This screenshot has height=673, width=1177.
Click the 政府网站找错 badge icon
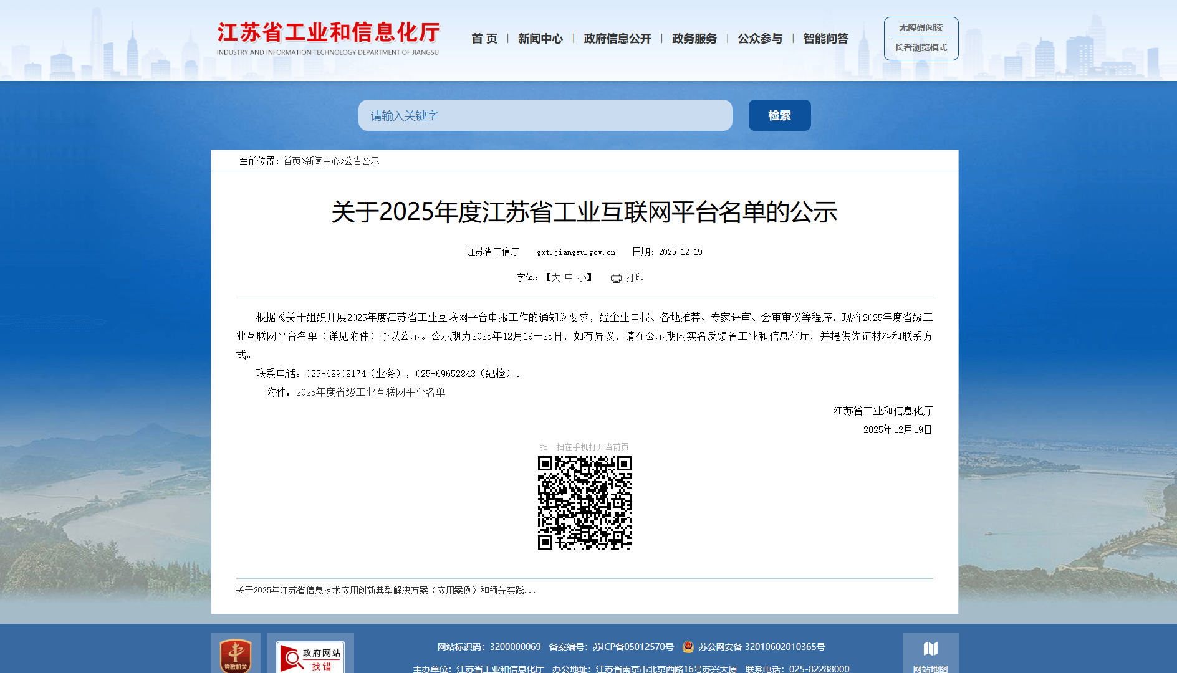tap(310, 657)
